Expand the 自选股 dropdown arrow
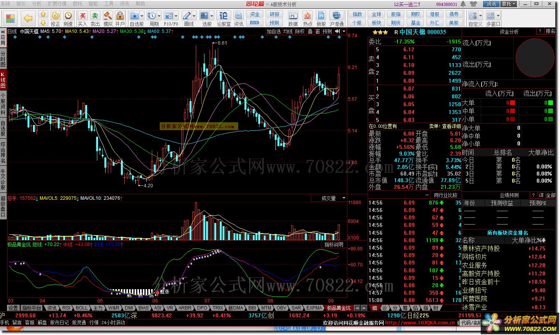The width and height of the screenshot is (560, 335). click(x=142, y=16)
